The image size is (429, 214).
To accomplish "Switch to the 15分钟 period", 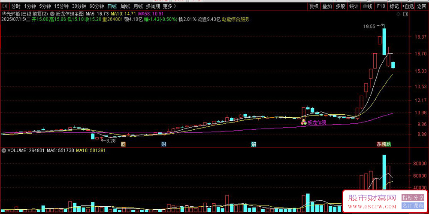I will click(61, 6).
